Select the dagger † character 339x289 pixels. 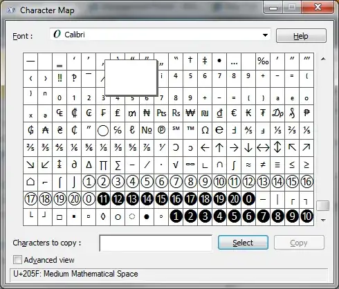tap(190, 62)
